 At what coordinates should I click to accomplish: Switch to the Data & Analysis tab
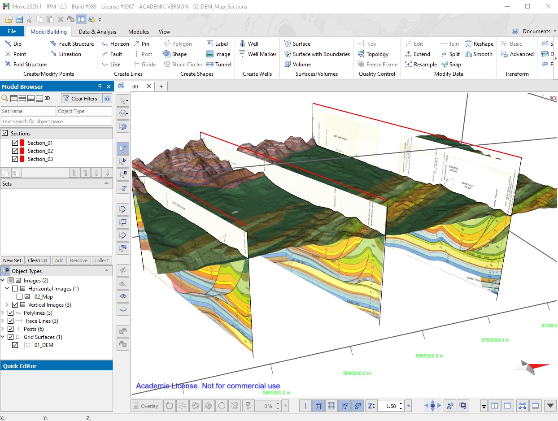pos(97,32)
